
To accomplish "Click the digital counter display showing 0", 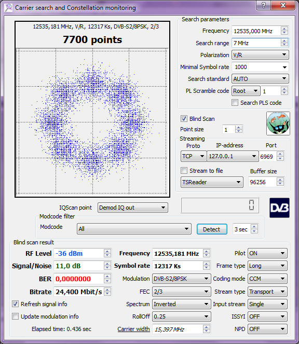I will coord(220,205).
